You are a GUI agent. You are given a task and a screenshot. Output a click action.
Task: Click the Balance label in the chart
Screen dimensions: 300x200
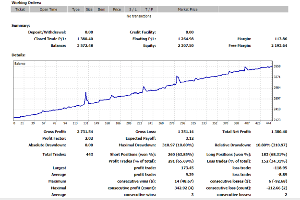click(x=20, y=64)
